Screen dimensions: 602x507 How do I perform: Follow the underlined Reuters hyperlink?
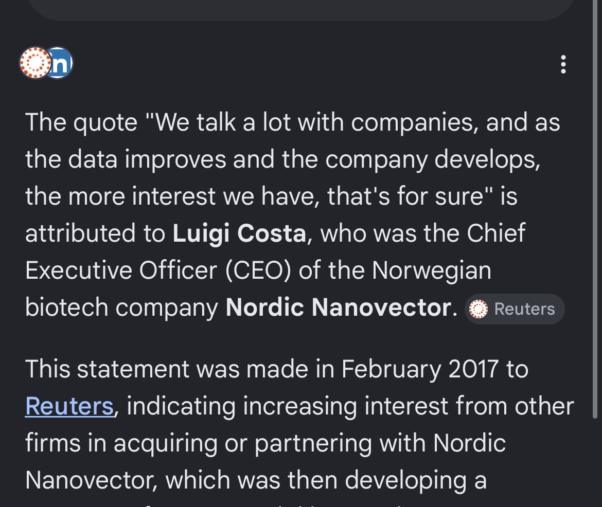click(69, 406)
